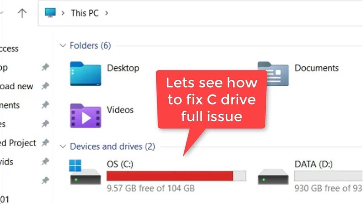Click the Windows logo on C drive
Image resolution: width=363 pixels, height=204 pixels.
[75, 165]
